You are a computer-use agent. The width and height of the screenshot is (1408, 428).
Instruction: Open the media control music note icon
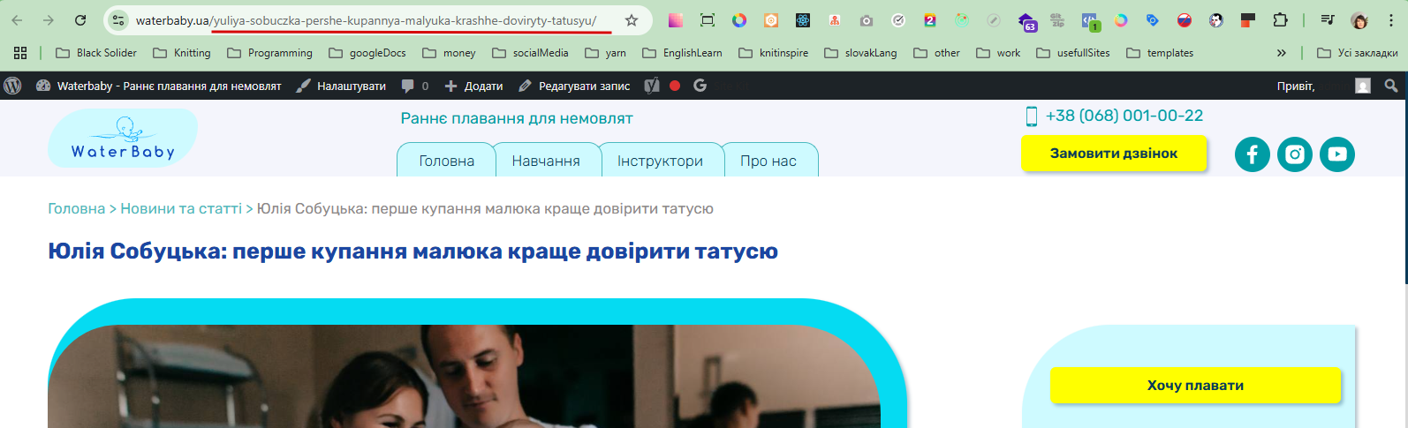[1327, 20]
